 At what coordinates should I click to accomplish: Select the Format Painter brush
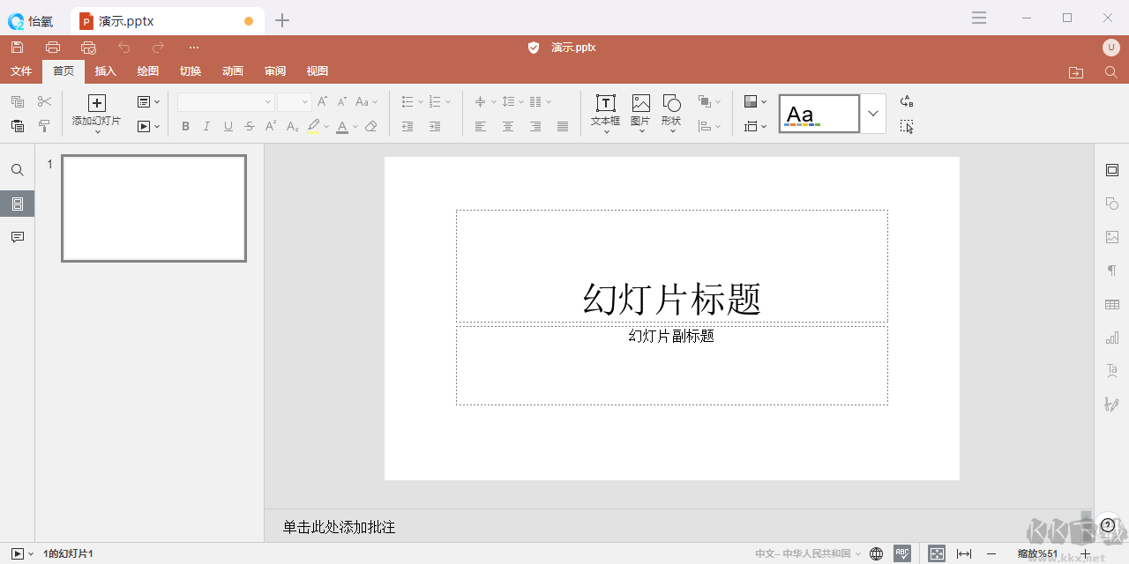(45, 127)
